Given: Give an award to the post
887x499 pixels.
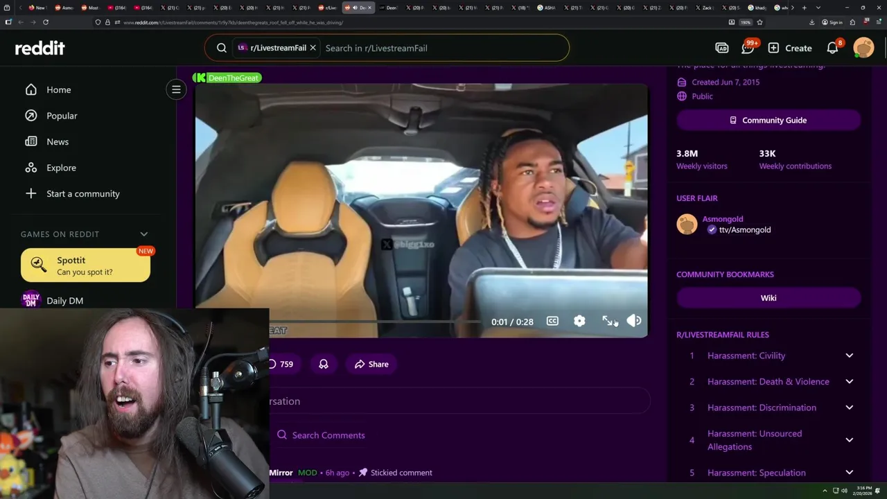Looking at the screenshot, I should coord(324,364).
